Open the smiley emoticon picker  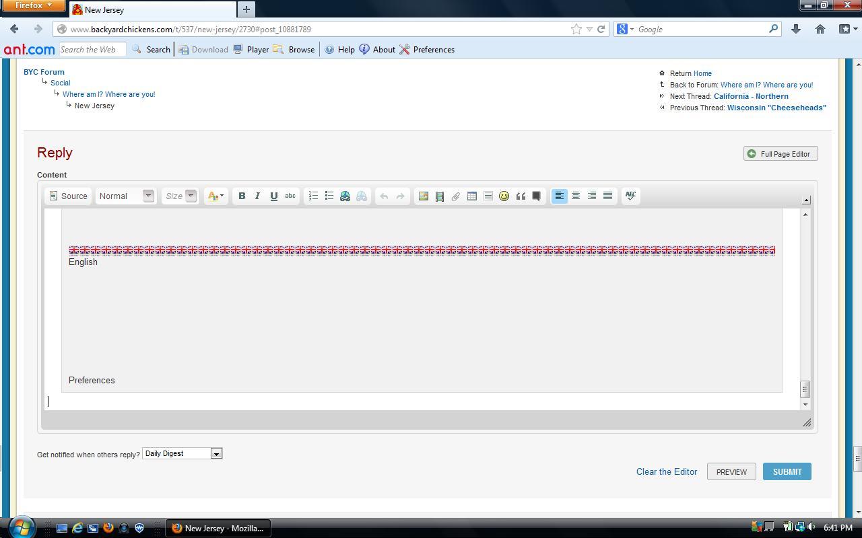(x=504, y=196)
